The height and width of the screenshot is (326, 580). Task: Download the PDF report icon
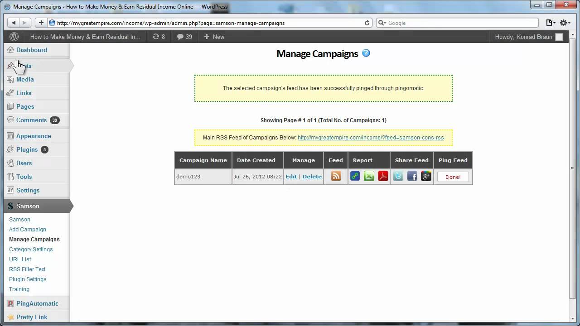point(383,177)
